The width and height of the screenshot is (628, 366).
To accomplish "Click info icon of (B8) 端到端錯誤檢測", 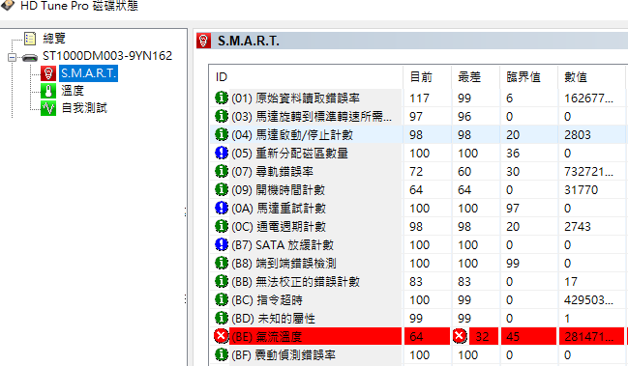I will tap(222, 263).
